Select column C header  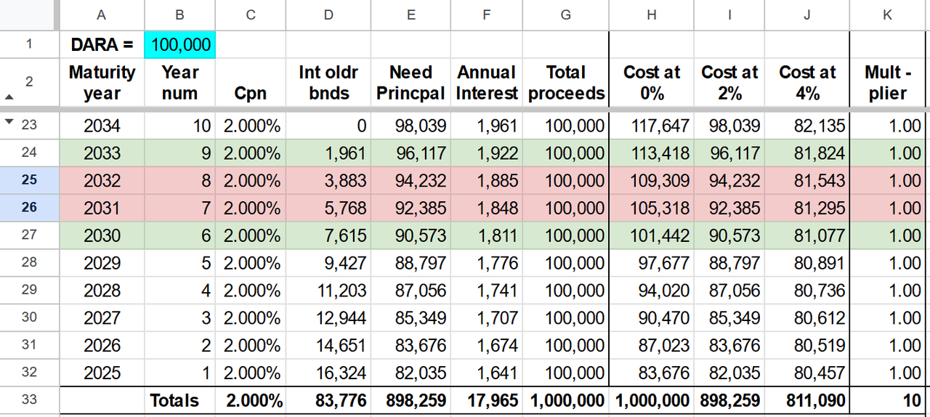coord(251,15)
